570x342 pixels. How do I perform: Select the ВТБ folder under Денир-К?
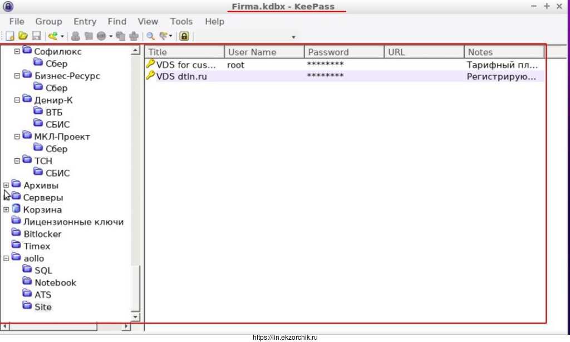point(54,113)
